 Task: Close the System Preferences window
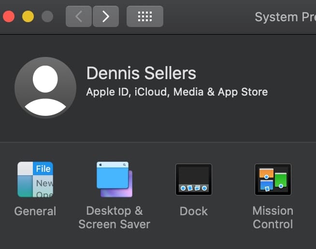coord(9,16)
